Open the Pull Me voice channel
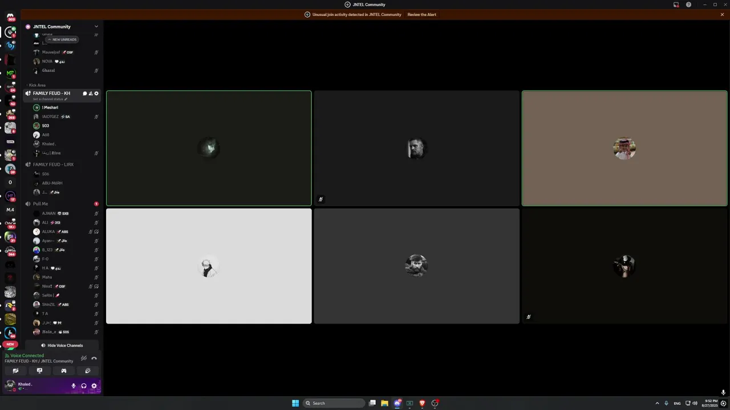The height and width of the screenshot is (410, 730). pos(40,204)
